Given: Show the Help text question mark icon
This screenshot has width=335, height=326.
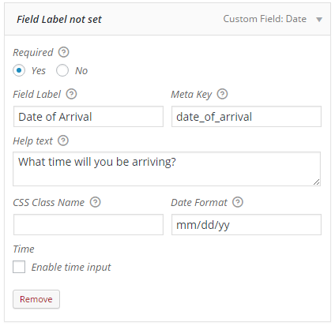Looking at the screenshot, I should point(63,141).
